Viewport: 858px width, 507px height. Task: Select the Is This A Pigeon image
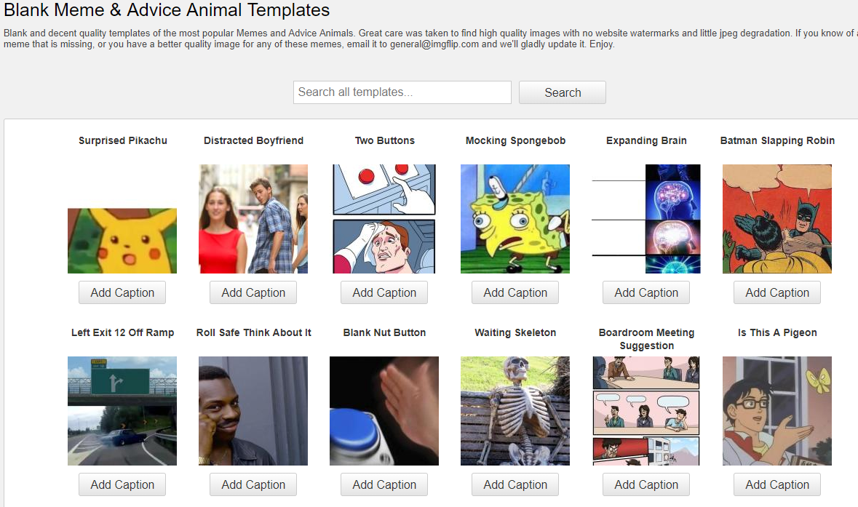pyautogui.click(x=777, y=411)
